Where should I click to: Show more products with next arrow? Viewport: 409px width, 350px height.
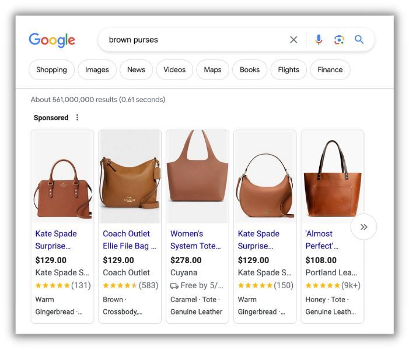(x=363, y=227)
